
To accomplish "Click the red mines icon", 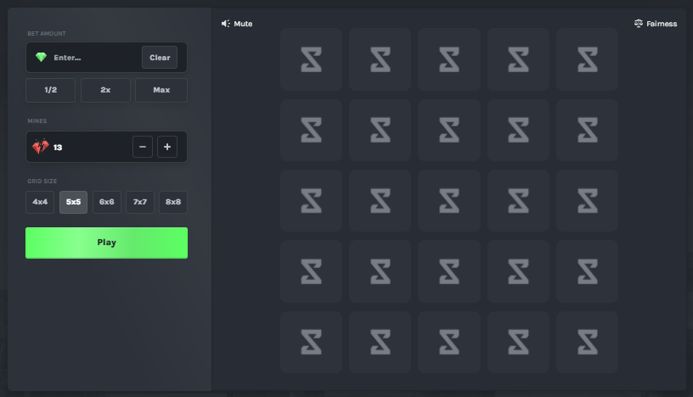I will click(40, 148).
